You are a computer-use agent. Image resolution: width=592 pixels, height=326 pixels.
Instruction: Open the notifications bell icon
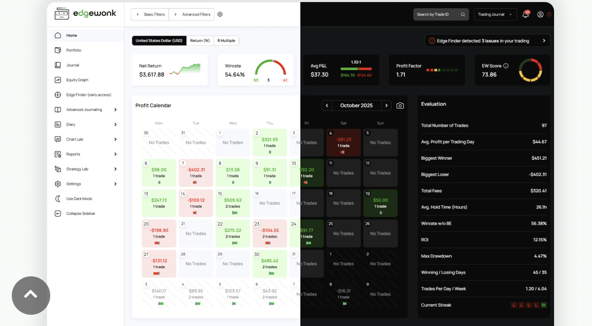(525, 14)
